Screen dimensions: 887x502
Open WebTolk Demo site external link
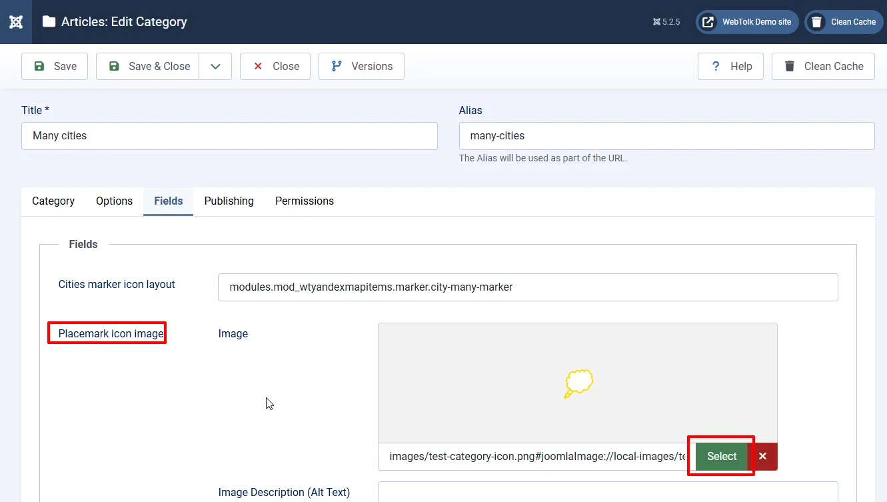(748, 22)
